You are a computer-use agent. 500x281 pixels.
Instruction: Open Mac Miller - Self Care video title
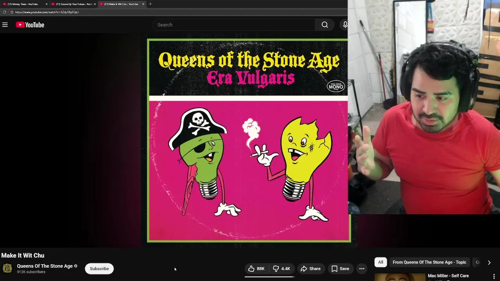(448, 276)
